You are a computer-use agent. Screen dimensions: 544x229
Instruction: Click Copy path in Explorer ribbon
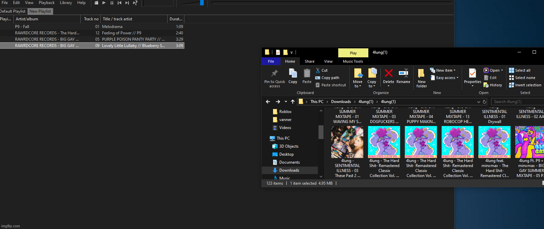pyautogui.click(x=327, y=78)
